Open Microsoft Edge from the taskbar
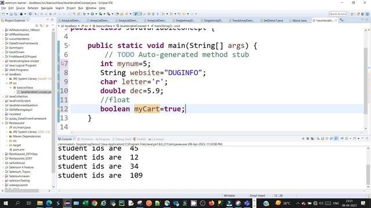 pyautogui.click(x=49, y=203)
